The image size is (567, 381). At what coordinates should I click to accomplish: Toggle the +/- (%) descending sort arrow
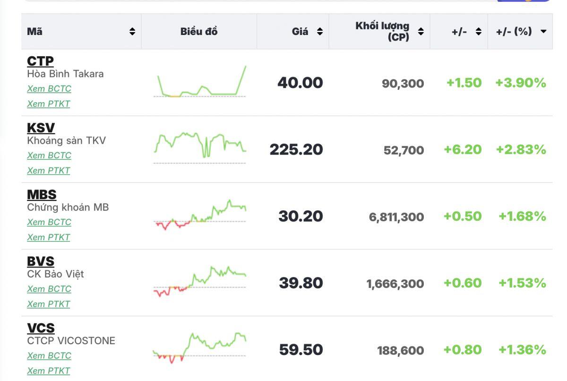click(543, 32)
